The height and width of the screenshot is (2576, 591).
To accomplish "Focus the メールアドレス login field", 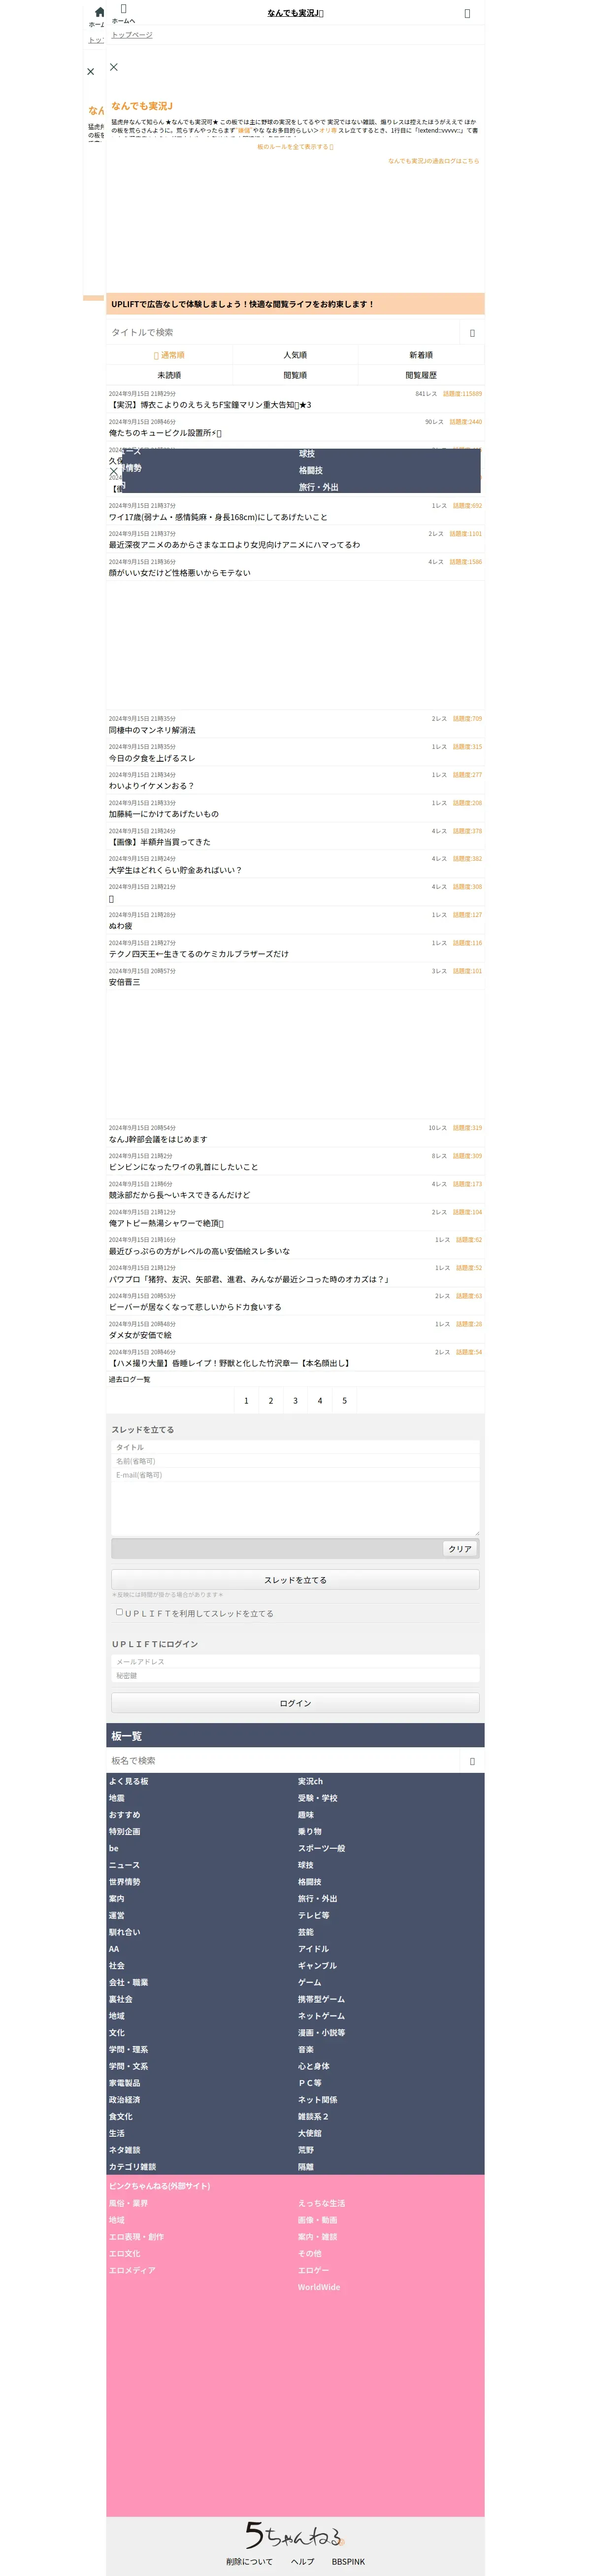I will pos(295,1662).
